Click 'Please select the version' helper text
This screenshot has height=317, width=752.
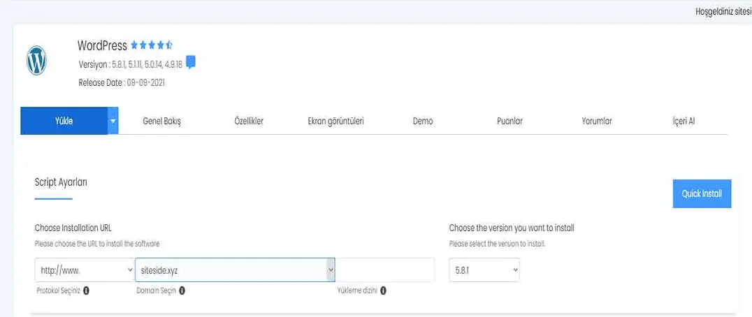(497, 244)
